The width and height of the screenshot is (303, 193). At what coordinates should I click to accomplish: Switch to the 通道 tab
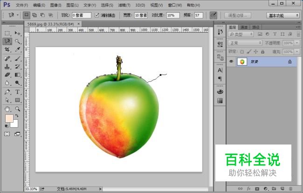[244, 27]
